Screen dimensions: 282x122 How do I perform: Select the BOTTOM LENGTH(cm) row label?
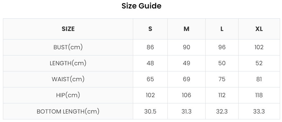pyautogui.click(x=68, y=112)
